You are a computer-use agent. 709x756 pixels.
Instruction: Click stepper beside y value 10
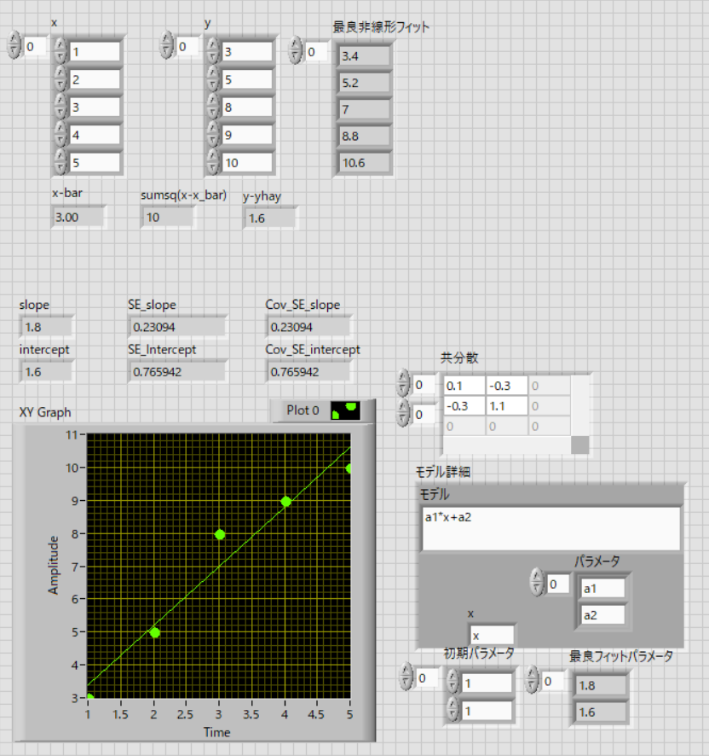[x=213, y=162]
